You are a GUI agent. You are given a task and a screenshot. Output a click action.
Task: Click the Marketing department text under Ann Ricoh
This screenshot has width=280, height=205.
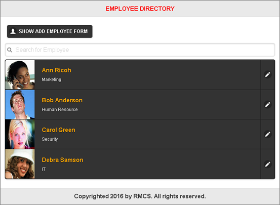[52, 79]
